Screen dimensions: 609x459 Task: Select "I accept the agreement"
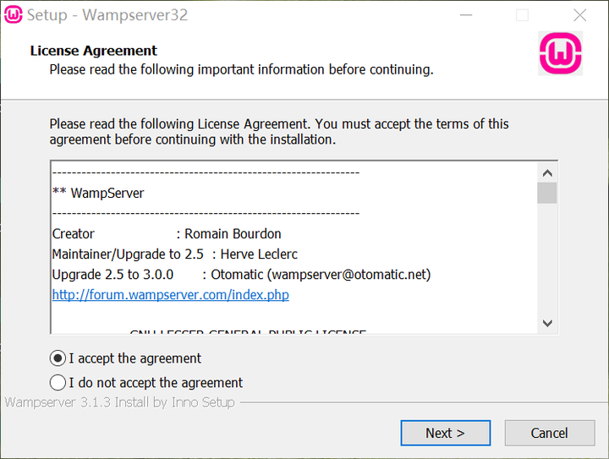[58, 358]
